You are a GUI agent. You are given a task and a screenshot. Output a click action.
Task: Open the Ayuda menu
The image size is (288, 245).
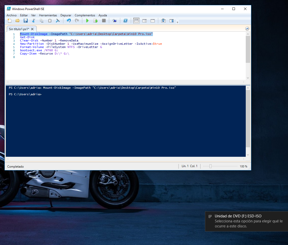[x=103, y=15]
